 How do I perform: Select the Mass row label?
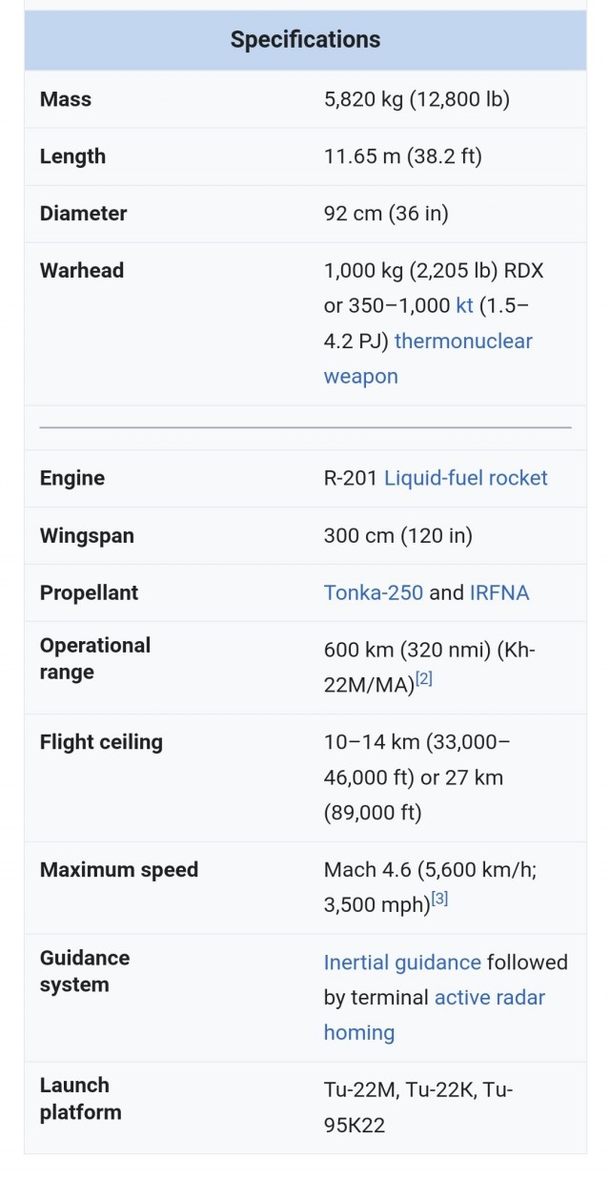point(66,99)
